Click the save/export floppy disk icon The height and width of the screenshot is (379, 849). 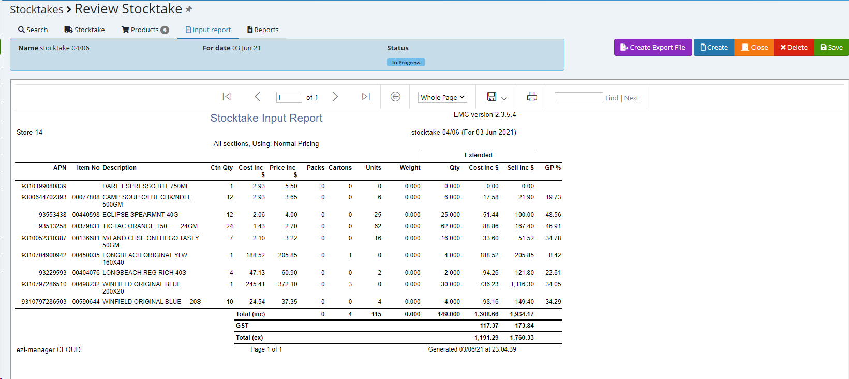(x=491, y=97)
